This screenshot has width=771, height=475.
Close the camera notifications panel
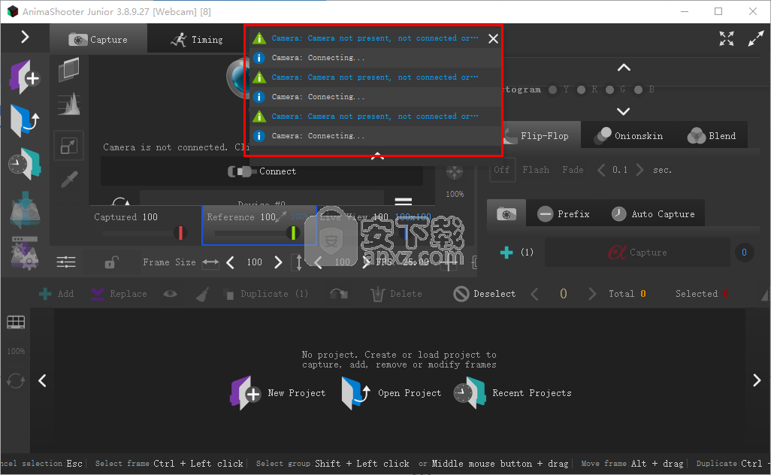[x=493, y=38]
